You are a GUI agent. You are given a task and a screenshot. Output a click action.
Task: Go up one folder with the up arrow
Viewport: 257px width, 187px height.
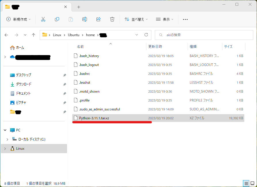(x=33, y=35)
